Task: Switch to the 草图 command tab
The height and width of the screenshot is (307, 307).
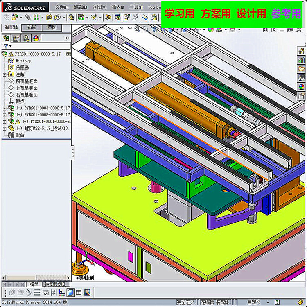Action: coord(52,27)
